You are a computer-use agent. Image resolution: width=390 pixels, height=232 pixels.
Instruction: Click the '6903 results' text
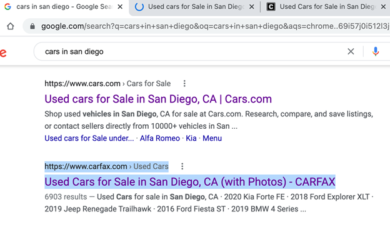(66, 196)
